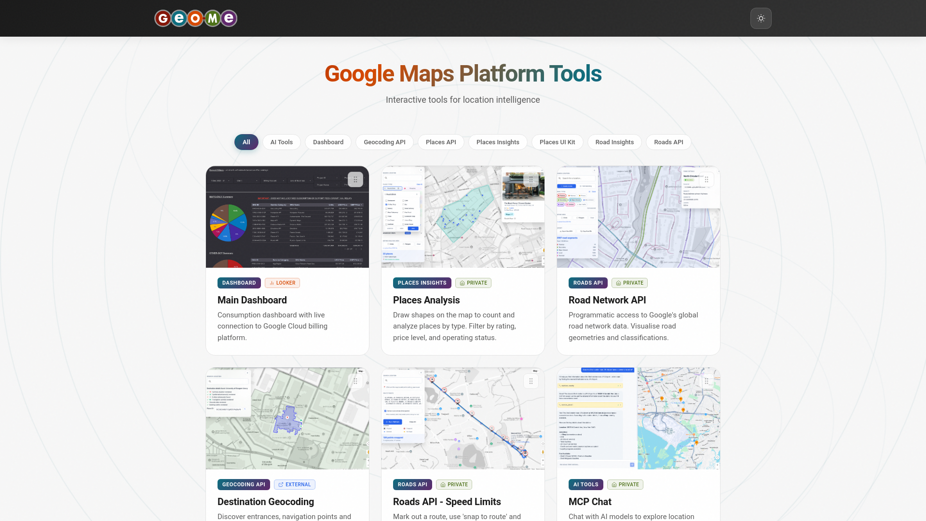Select the Geocoding API filter
Image resolution: width=926 pixels, height=521 pixels.
pyautogui.click(x=384, y=142)
